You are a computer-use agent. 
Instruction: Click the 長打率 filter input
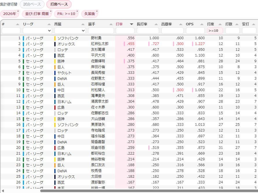[148, 31]
